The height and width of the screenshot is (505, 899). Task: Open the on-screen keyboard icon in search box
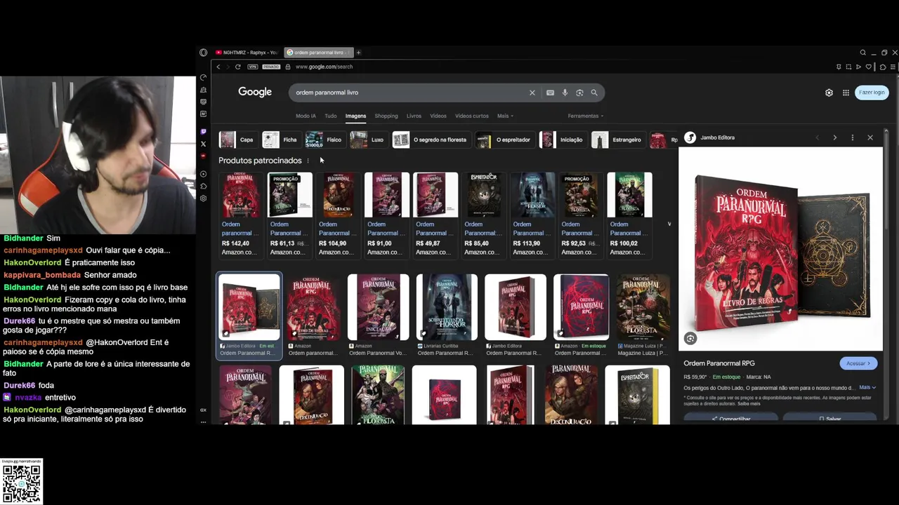tap(550, 93)
